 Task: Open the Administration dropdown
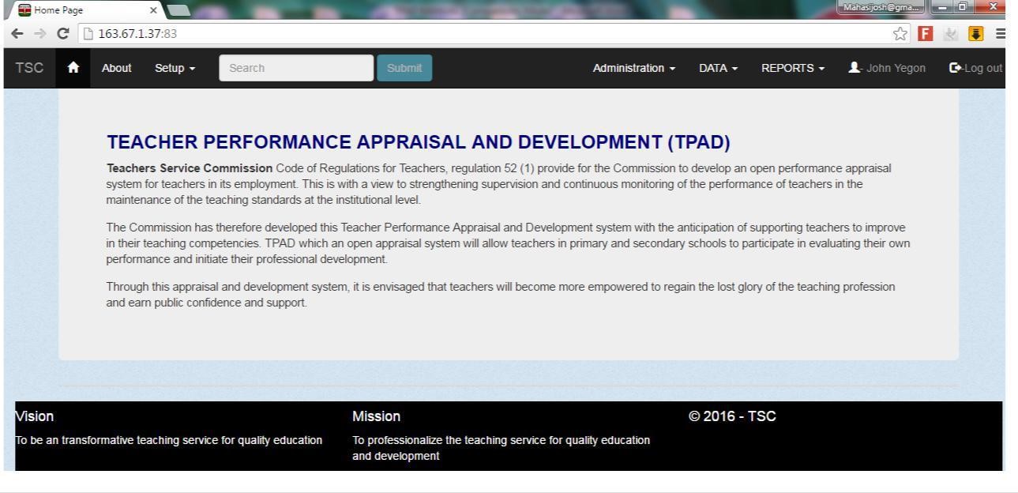pos(634,68)
